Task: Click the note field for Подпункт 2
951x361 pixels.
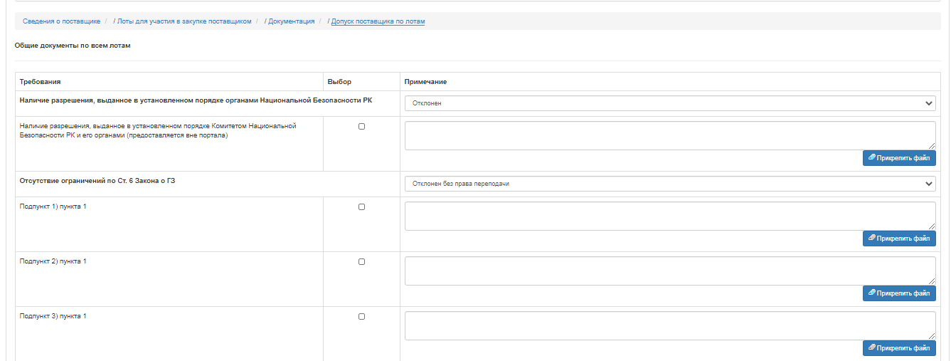Action: [x=670, y=271]
